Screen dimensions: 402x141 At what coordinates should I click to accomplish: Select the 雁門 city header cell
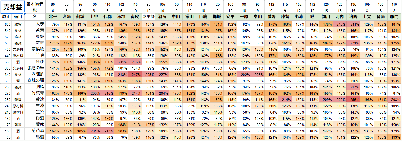[394, 16]
